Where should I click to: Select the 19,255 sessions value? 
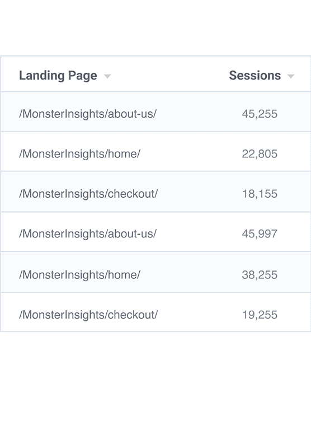[260, 315]
